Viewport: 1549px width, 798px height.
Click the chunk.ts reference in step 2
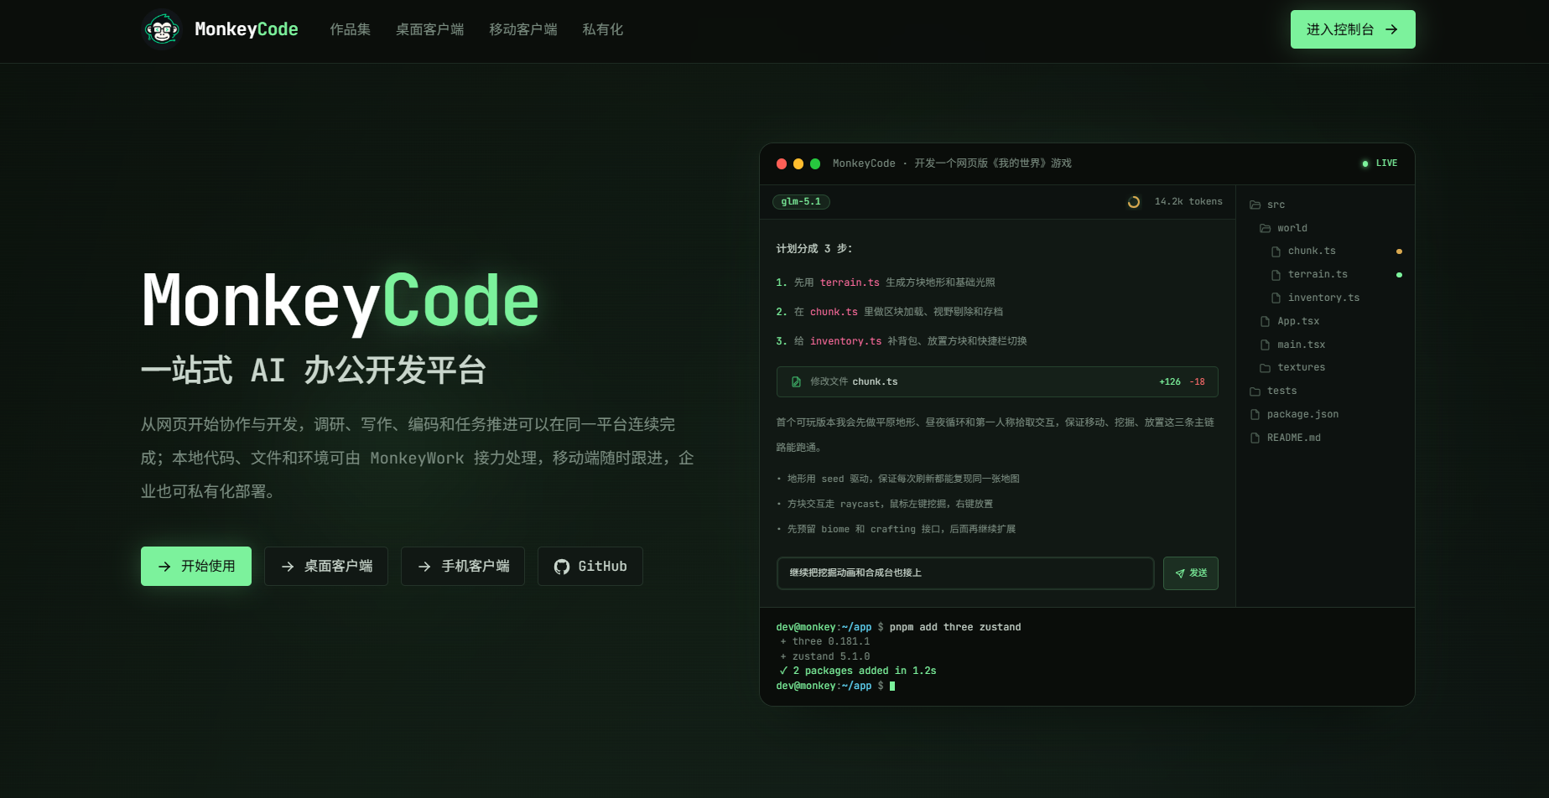pyautogui.click(x=834, y=312)
